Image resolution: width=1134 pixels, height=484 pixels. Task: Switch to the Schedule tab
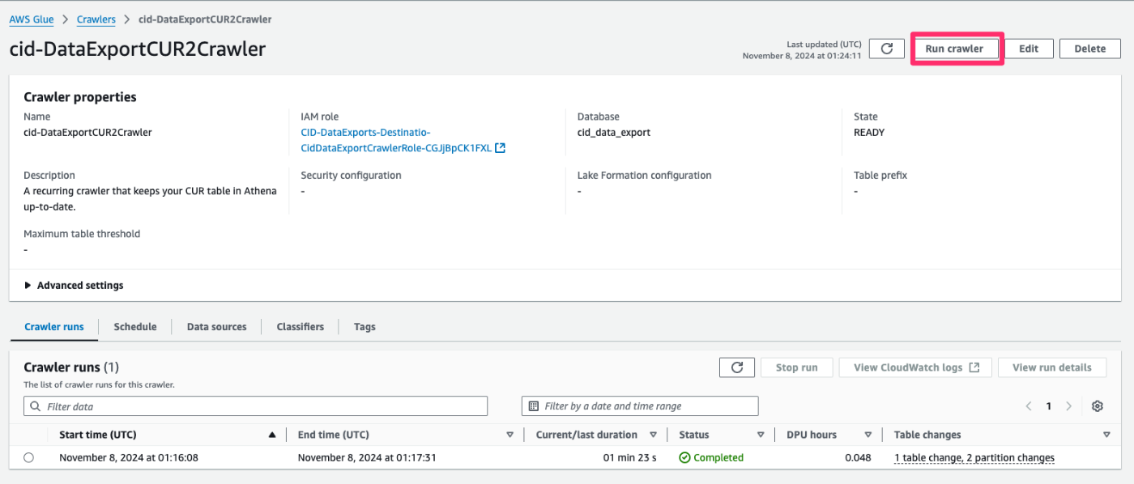click(x=134, y=326)
